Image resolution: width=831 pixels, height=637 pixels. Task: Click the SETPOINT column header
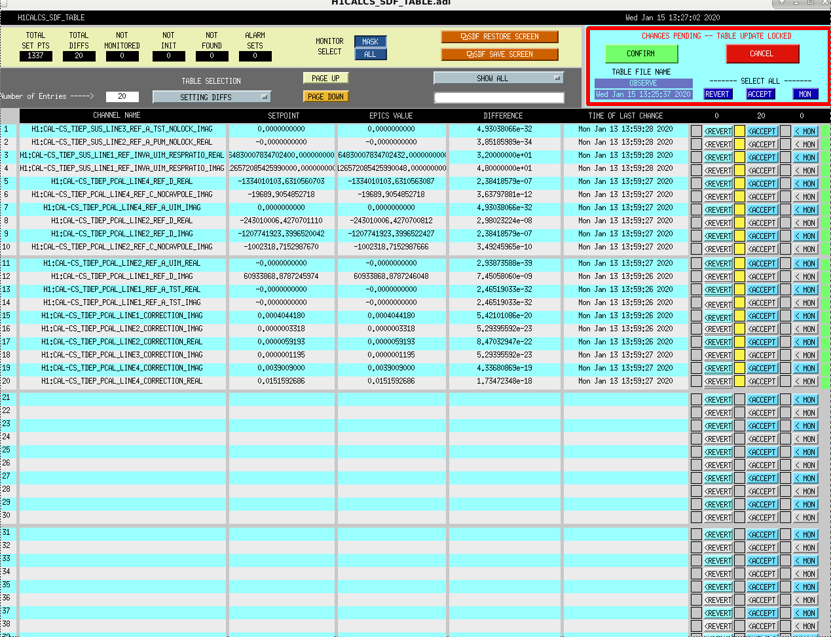click(x=284, y=115)
